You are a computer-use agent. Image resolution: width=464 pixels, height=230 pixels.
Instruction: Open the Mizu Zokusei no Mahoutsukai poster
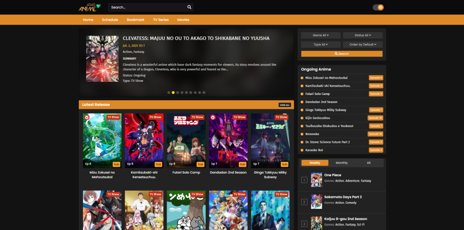[102, 141]
